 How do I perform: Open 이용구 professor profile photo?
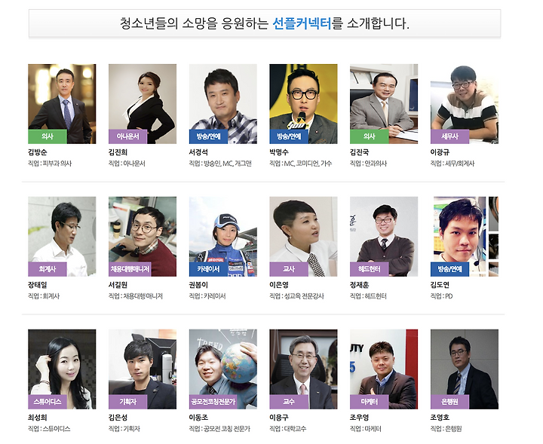pyautogui.click(x=303, y=369)
